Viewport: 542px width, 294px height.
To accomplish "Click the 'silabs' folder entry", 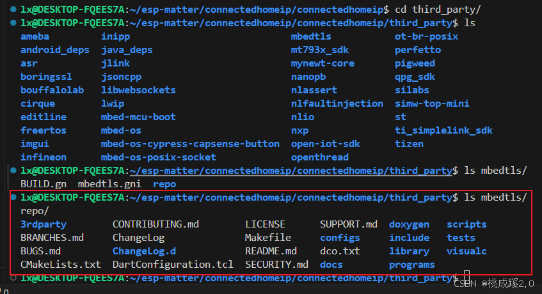I will click(x=412, y=90).
